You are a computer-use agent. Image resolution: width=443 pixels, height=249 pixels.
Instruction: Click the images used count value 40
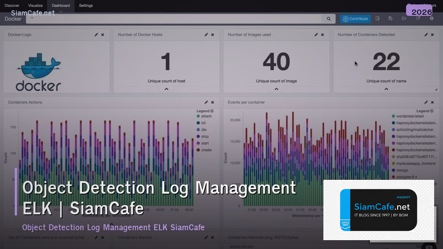(276, 61)
